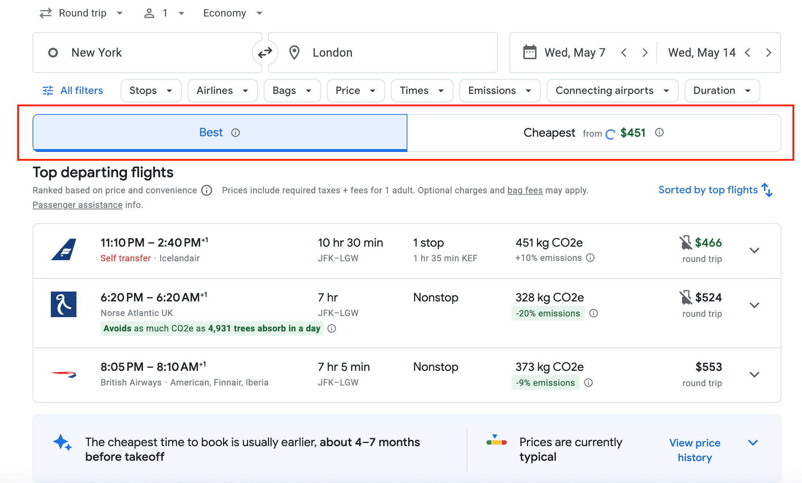Click the 11:10 PM – 2:40 PM flight time
Viewport: 802px width, 483px height.
pyautogui.click(x=154, y=243)
